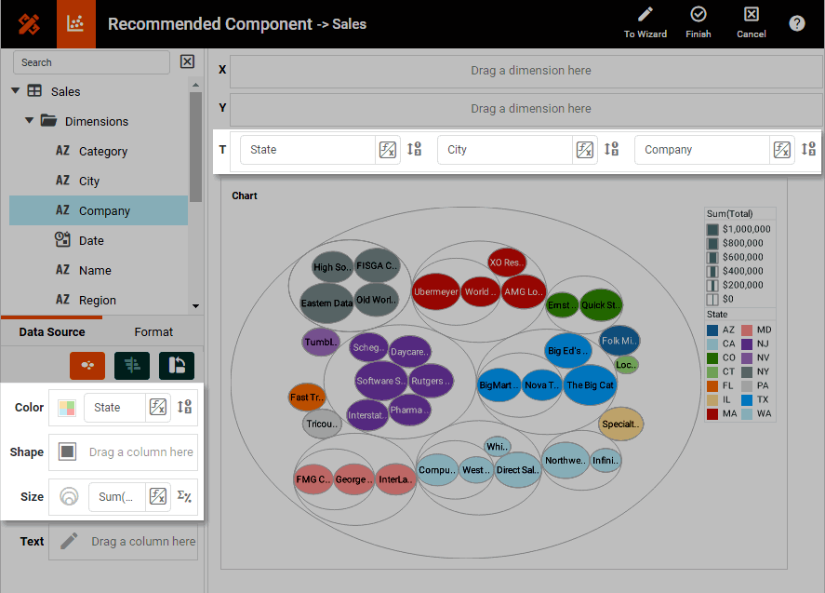The height and width of the screenshot is (593, 825).
Task: Open formula editor for the Company T field
Action: (782, 150)
